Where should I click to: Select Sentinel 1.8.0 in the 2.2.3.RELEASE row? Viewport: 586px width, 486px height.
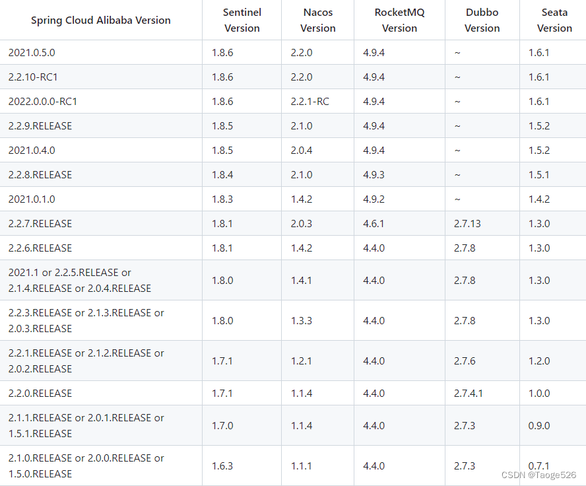(222, 321)
